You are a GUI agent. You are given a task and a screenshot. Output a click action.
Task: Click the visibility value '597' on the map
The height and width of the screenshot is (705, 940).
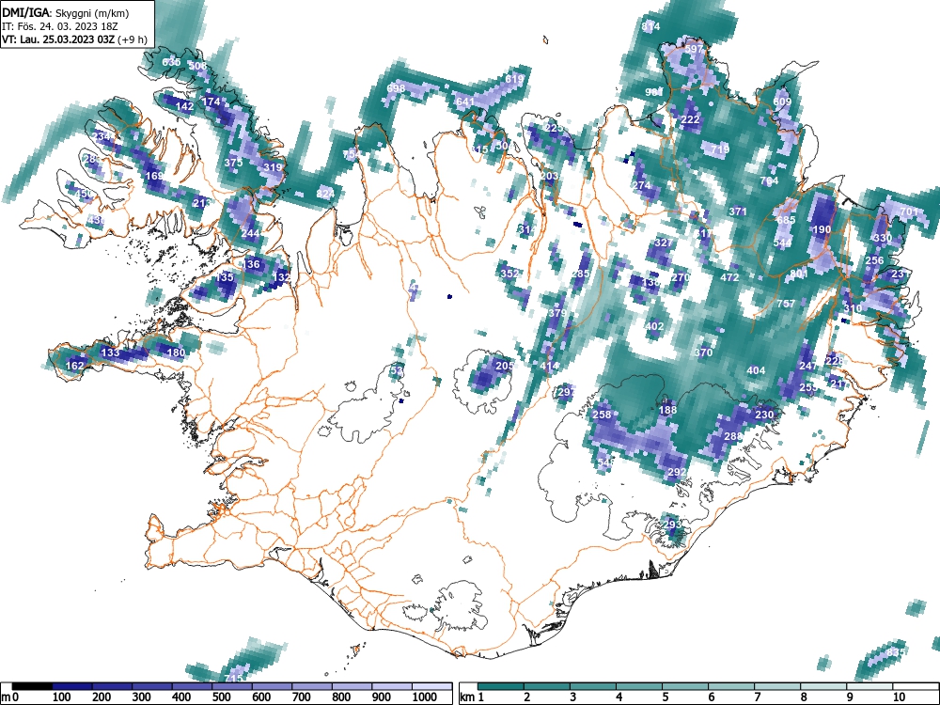point(694,49)
